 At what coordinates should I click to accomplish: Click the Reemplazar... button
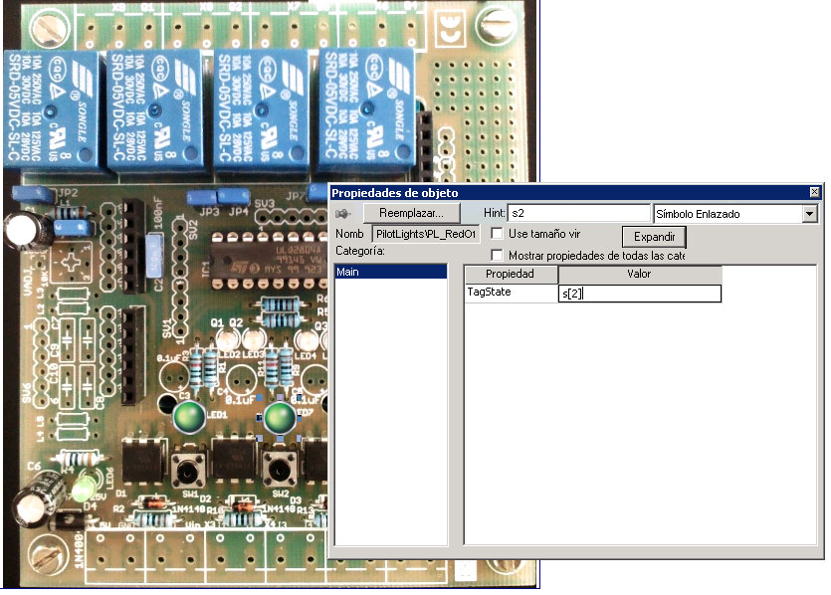click(411, 213)
